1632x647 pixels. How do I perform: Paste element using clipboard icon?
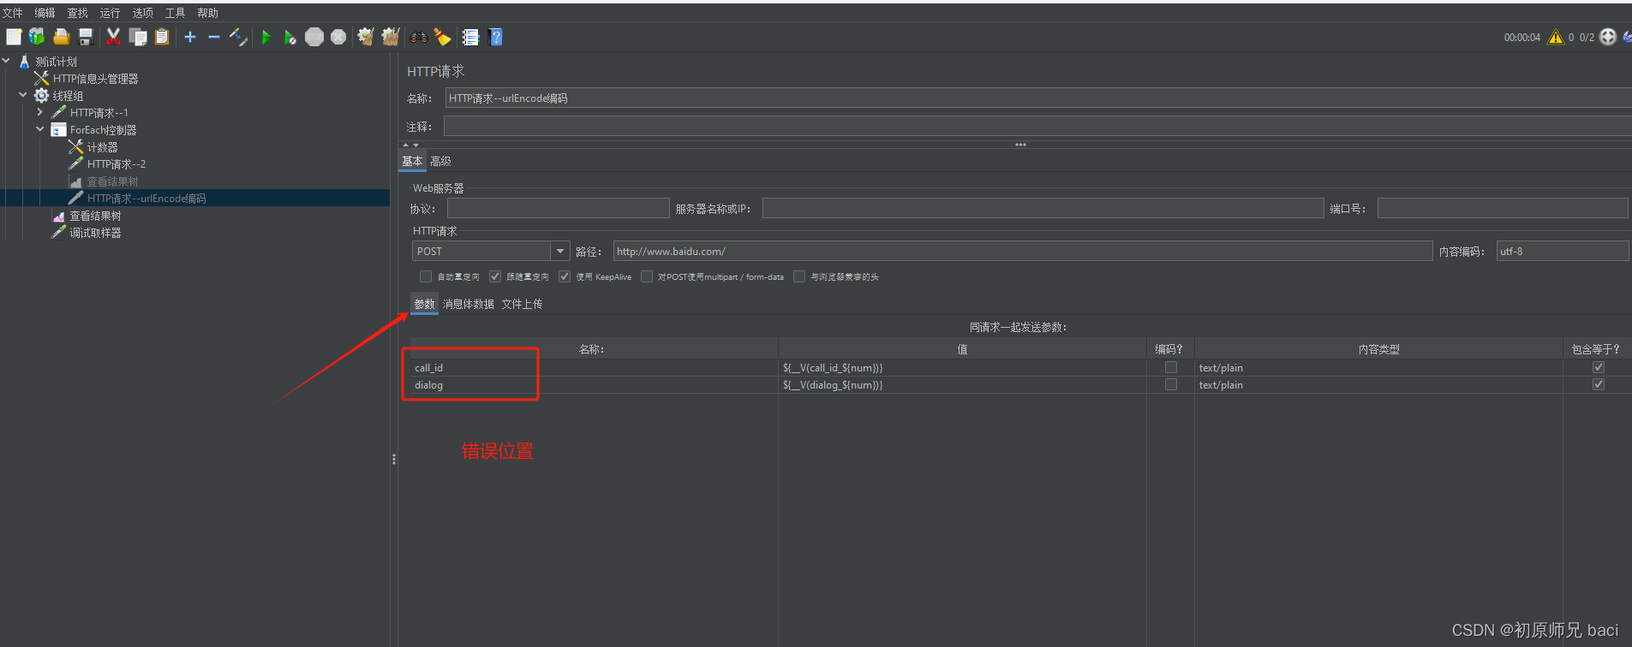162,37
